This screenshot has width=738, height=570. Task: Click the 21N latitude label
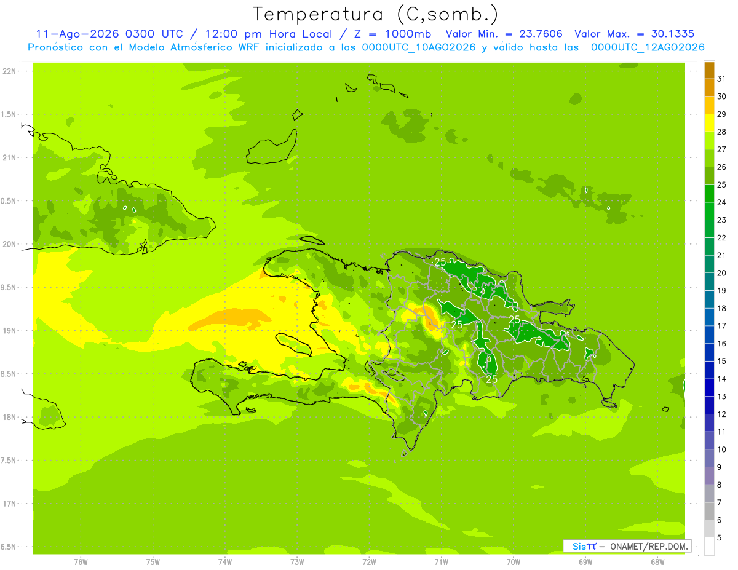10,157
